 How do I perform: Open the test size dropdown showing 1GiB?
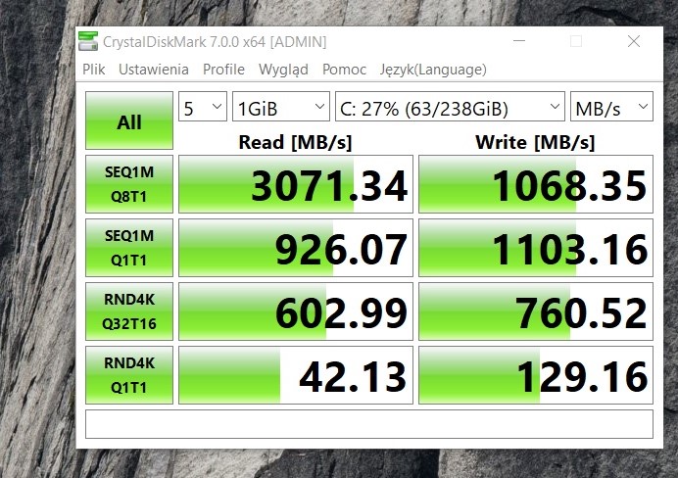(x=281, y=107)
